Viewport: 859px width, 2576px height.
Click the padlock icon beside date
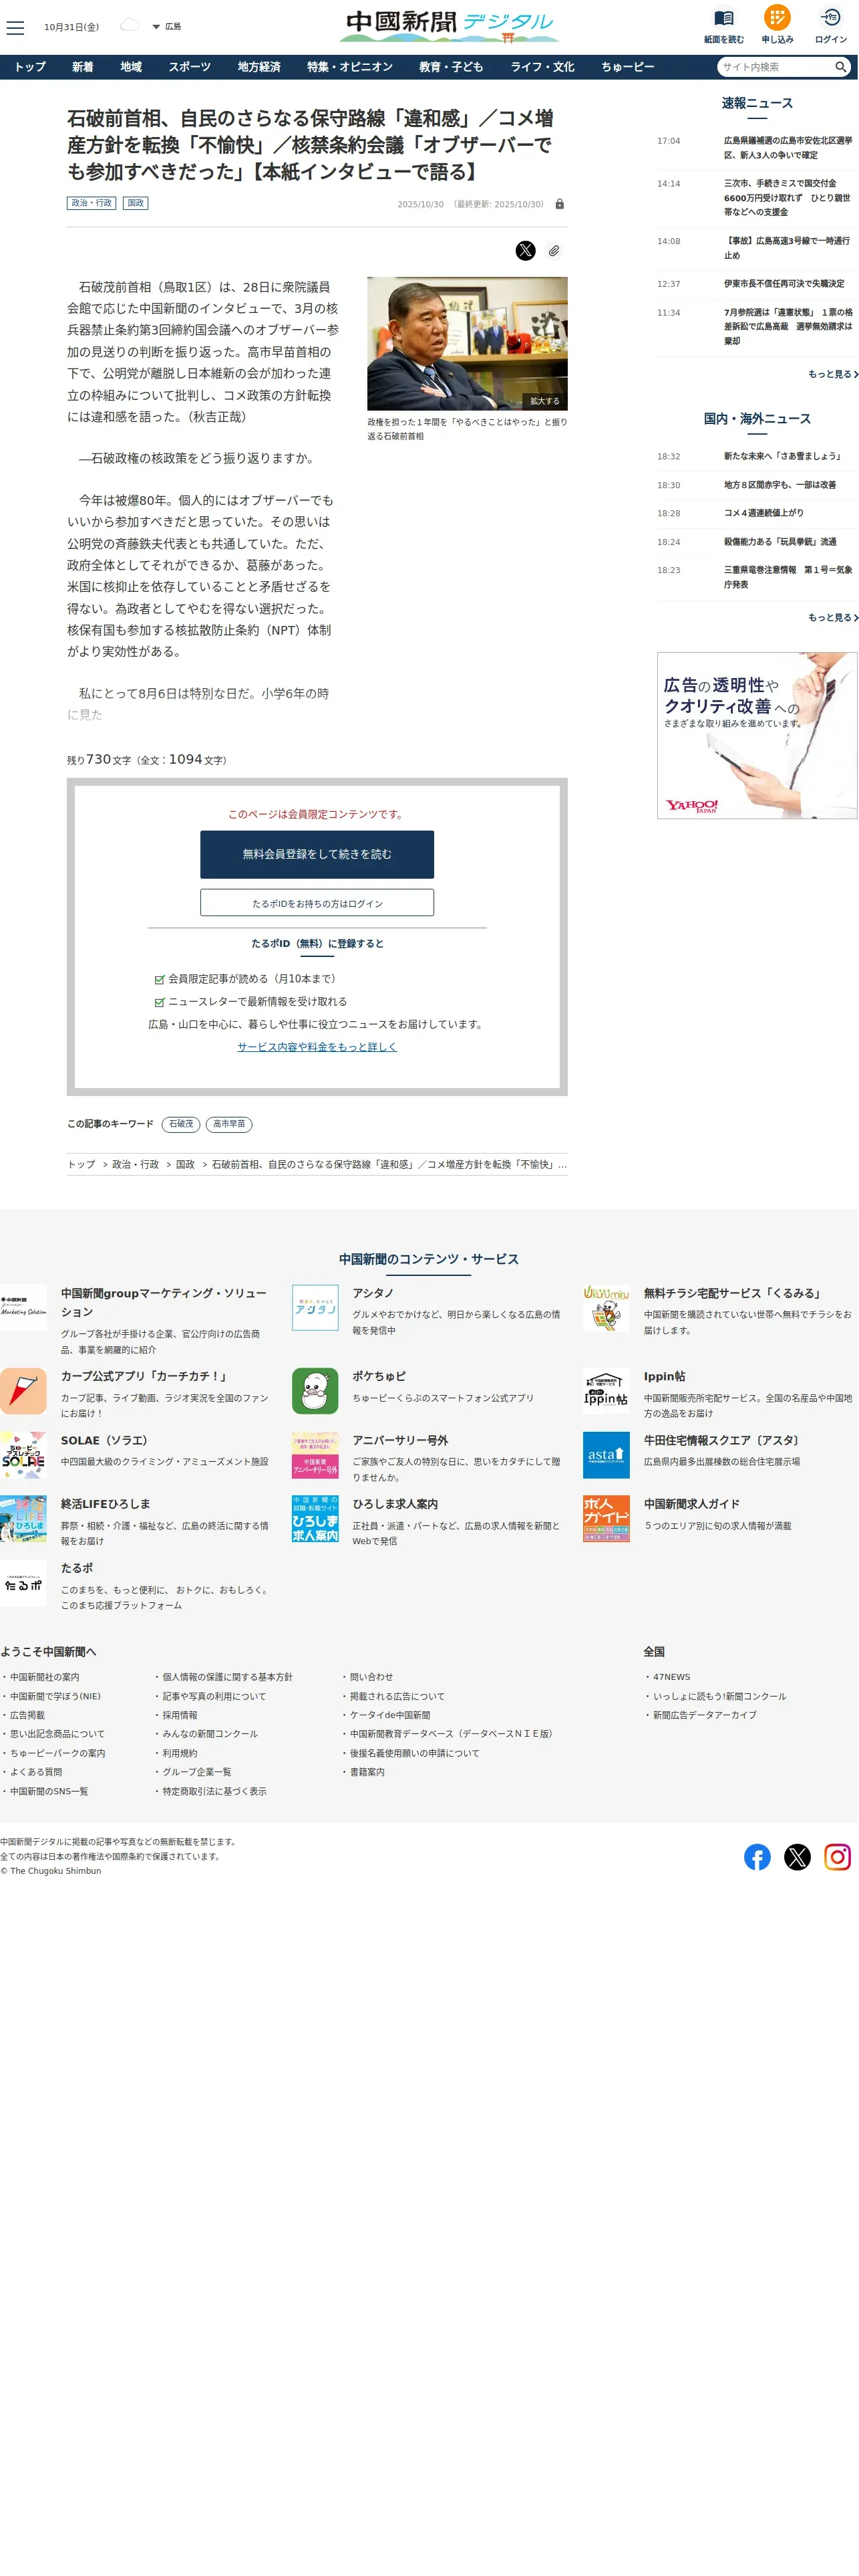(x=559, y=204)
